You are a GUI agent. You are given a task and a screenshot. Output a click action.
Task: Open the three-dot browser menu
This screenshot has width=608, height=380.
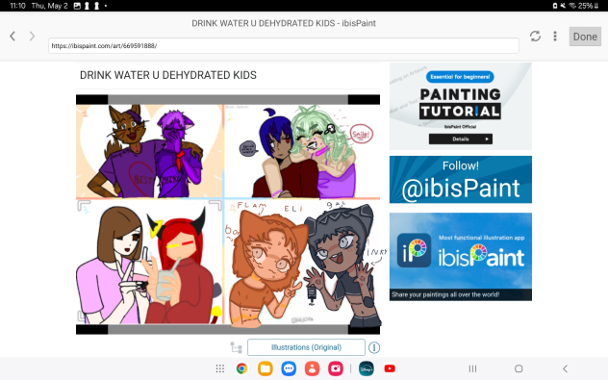[555, 36]
